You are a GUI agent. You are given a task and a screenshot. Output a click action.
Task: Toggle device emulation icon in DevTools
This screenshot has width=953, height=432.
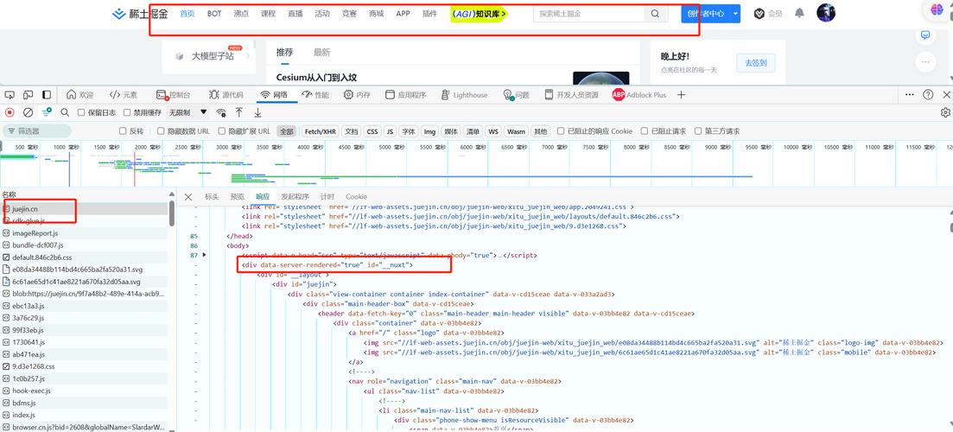(28, 95)
